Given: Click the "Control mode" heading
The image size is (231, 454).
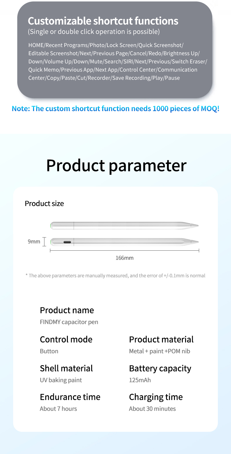Looking at the screenshot, I should click(x=66, y=339).
